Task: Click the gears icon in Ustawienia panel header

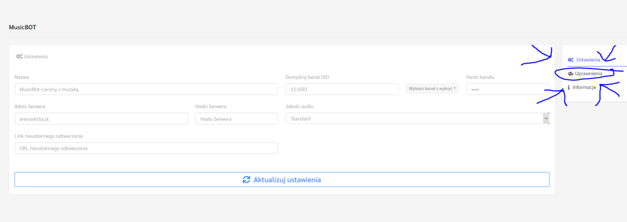Action: click(x=19, y=56)
